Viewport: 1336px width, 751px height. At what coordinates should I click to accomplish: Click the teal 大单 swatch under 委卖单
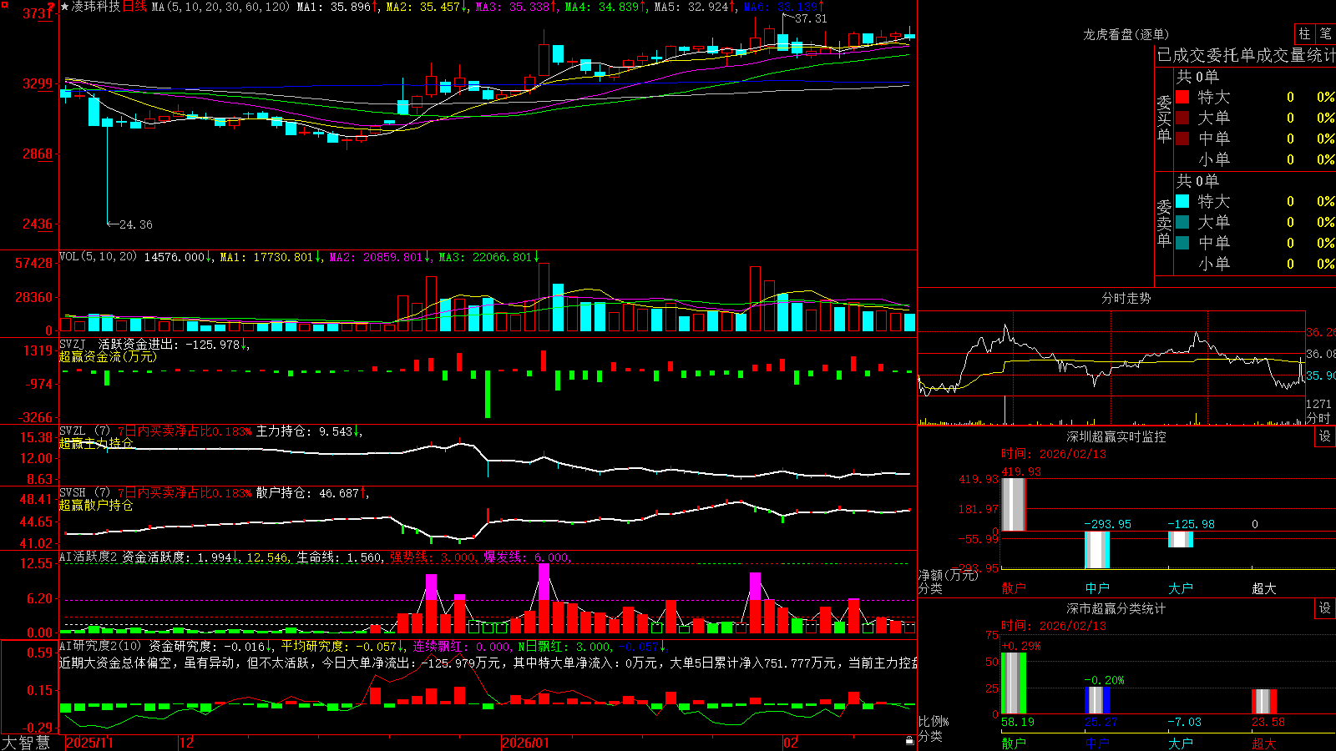pos(1182,222)
